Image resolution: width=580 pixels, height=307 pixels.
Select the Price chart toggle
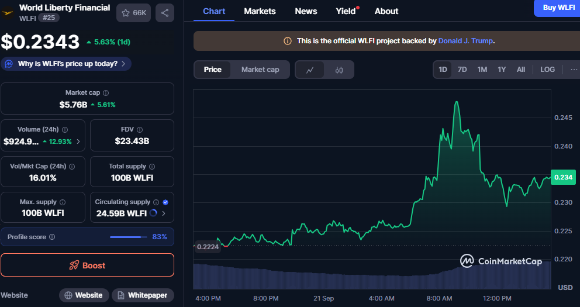[x=213, y=70]
